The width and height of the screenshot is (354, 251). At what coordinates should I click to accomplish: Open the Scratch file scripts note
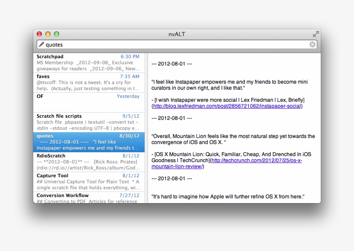[88, 122]
